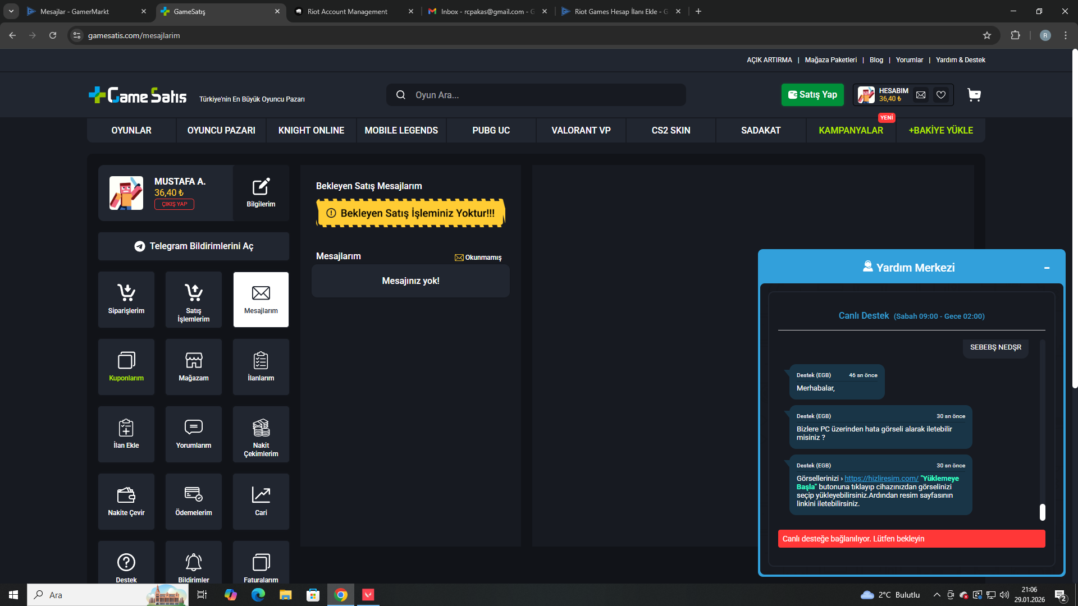Open the KAMPANYALAR menu item

point(851,130)
